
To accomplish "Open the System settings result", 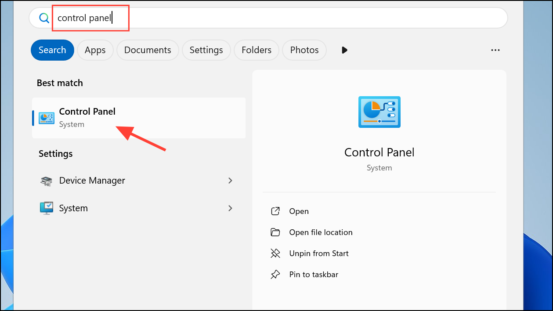I will pos(139,208).
